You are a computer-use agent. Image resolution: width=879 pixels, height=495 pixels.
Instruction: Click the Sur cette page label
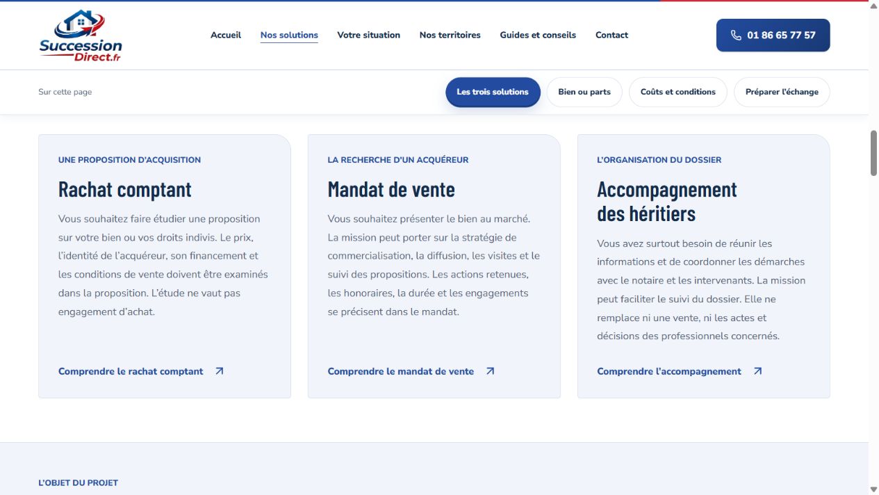[65, 92]
